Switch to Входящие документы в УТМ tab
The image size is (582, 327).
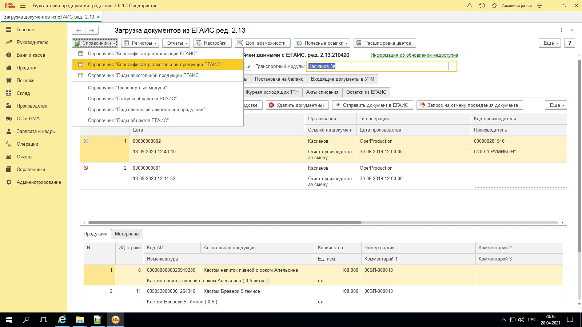[x=343, y=79]
